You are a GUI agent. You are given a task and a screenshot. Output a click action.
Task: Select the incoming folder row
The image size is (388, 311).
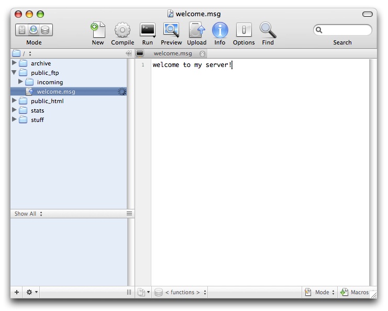coord(69,82)
